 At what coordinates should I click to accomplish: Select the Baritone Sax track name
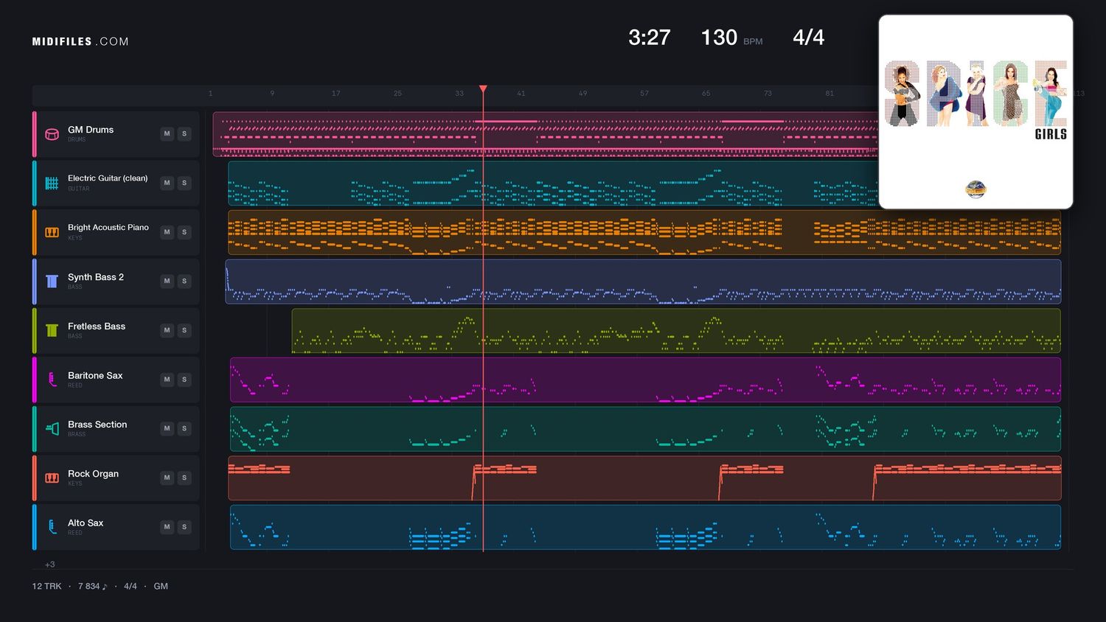(x=95, y=376)
